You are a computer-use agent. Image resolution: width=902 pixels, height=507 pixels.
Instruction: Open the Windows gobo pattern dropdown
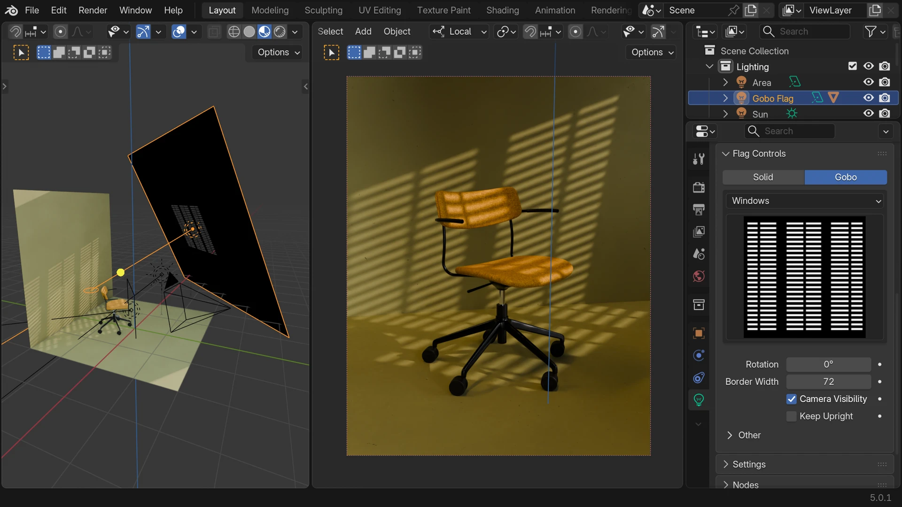coord(804,200)
